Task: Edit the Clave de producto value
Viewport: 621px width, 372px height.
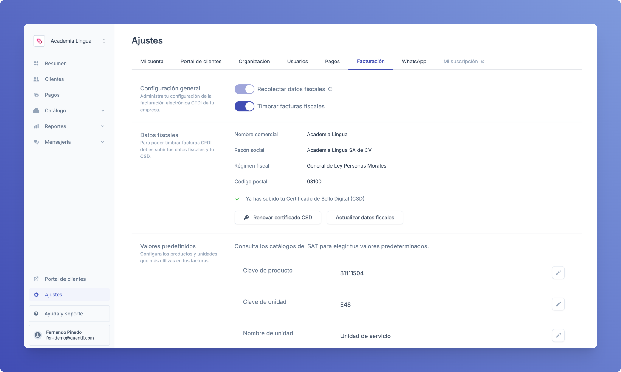Action: click(x=558, y=273)
